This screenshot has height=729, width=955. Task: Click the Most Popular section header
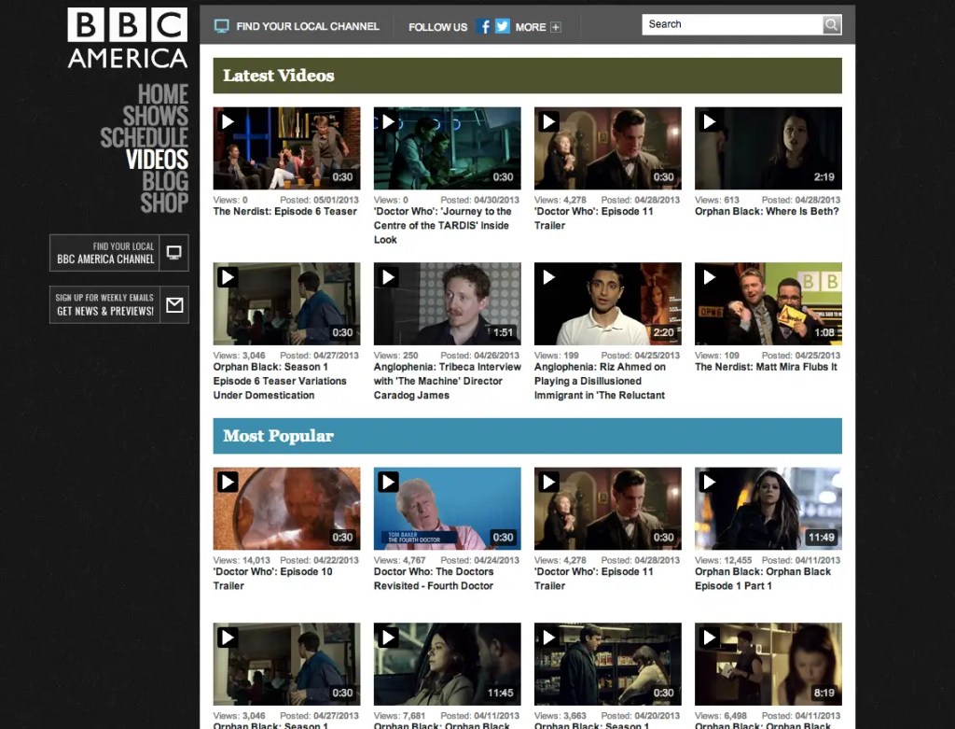(528, 436)
